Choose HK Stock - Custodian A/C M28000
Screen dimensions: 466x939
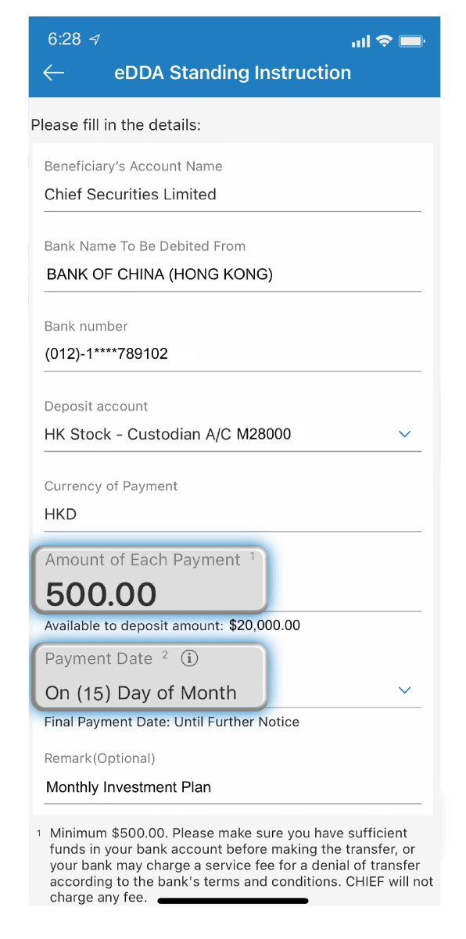point(168,434)
